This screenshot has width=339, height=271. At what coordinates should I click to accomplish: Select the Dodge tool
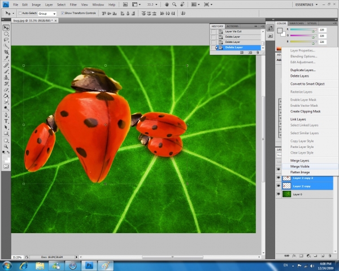[6, 108]
